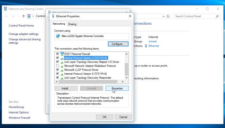Click the Up arrow in Control Panel
Screen dimensions: 225x128
[x=23, y=16]
